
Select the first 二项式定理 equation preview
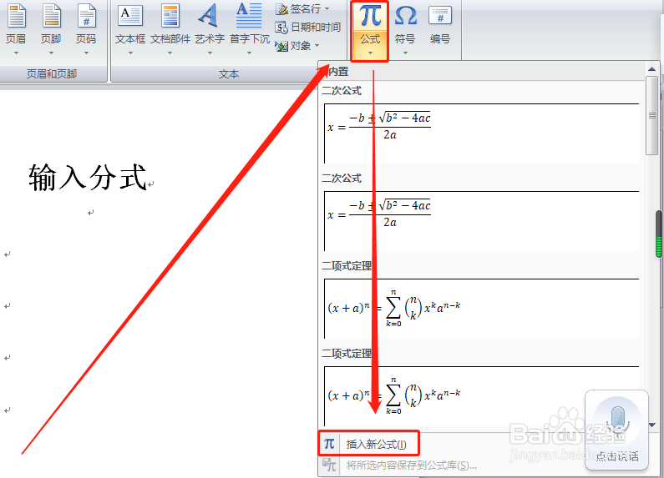481,308
